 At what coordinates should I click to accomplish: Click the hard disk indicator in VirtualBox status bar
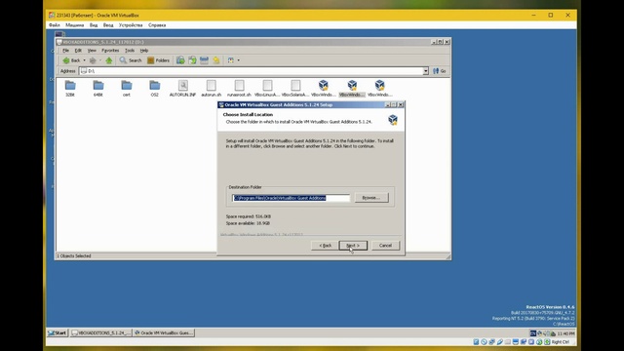coord(476,342)
